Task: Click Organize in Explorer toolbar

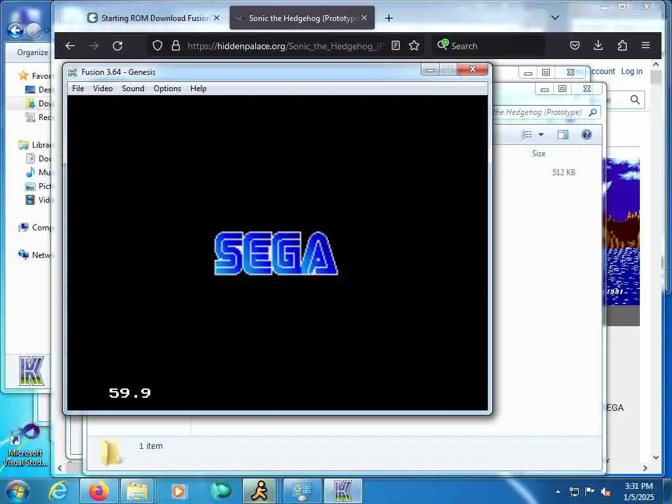Action: (x=32, y=52)
